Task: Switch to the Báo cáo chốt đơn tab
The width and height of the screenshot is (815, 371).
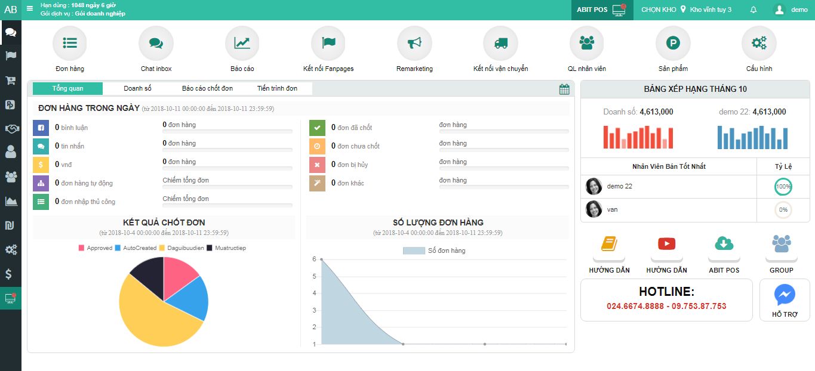Action: [x=207, y=88]
